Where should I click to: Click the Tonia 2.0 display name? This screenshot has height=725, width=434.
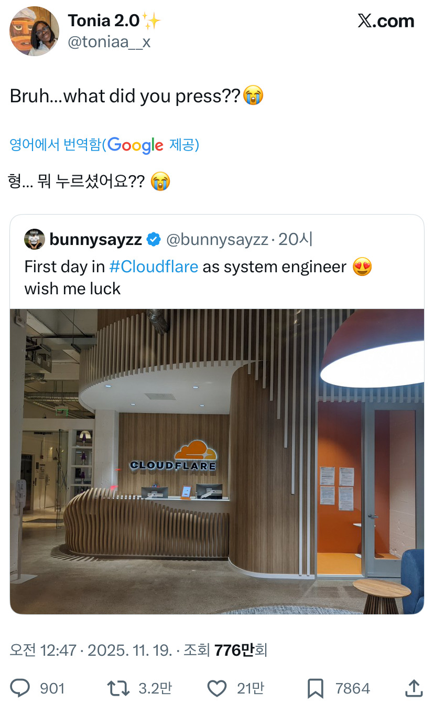104,21
